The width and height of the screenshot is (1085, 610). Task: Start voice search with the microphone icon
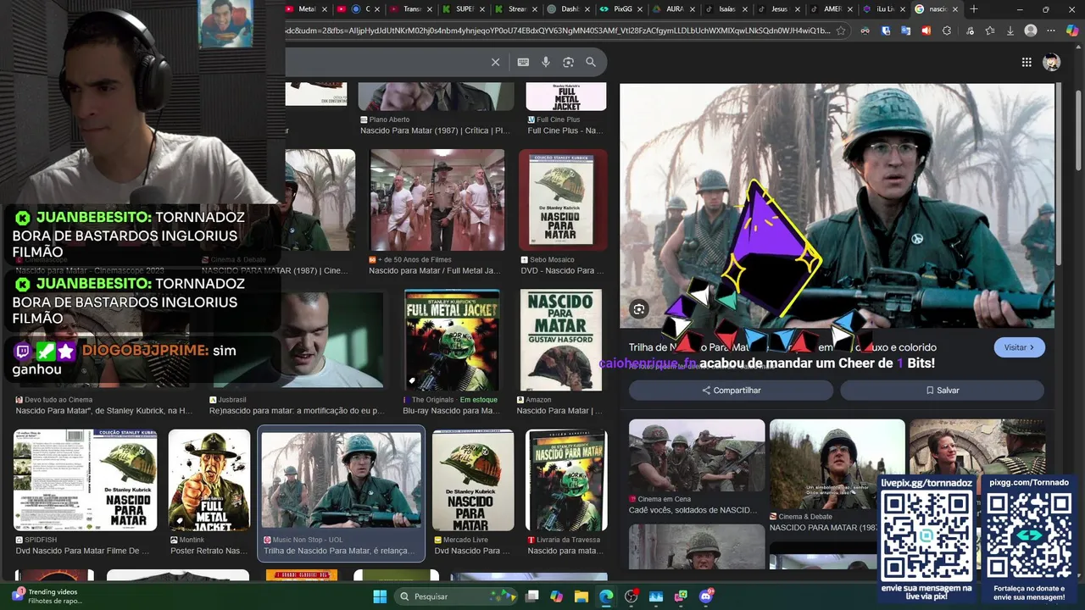pos(546,62)
